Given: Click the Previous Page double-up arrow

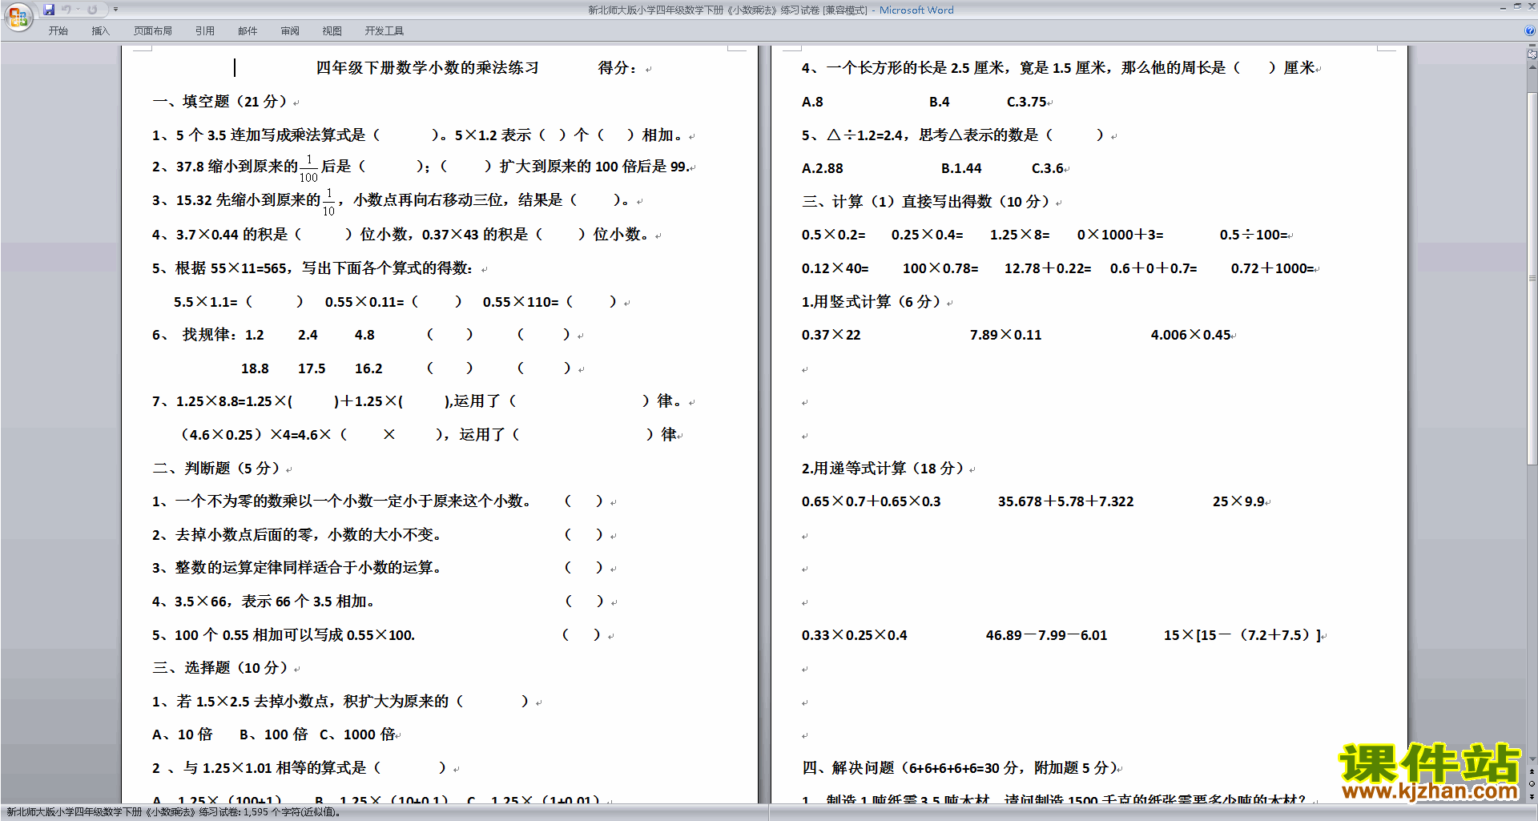Looking at the screenshot, I should (1532, 771).
